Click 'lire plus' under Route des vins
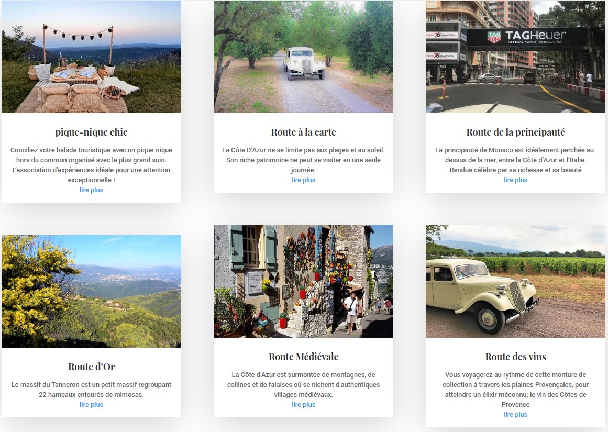Image resolution: width=608 pixels, height=432 pixels. point(516,414)
